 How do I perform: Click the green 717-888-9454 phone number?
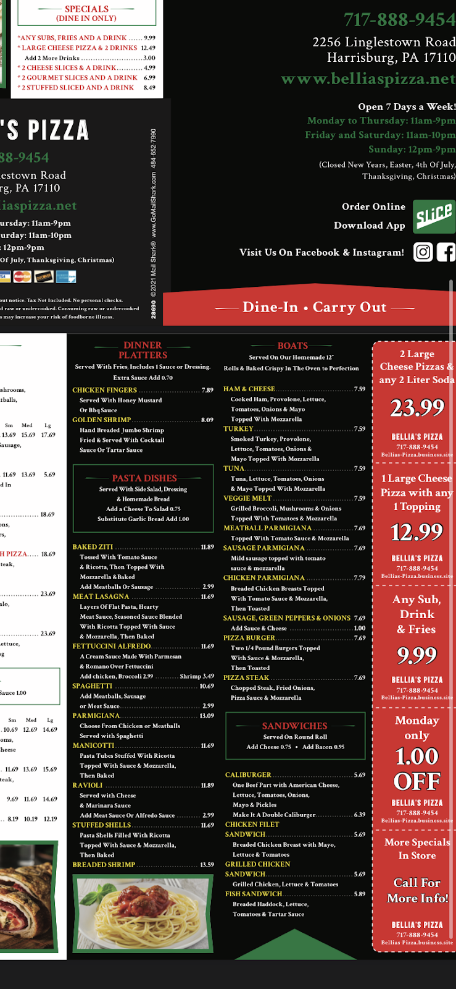(399, 20)
